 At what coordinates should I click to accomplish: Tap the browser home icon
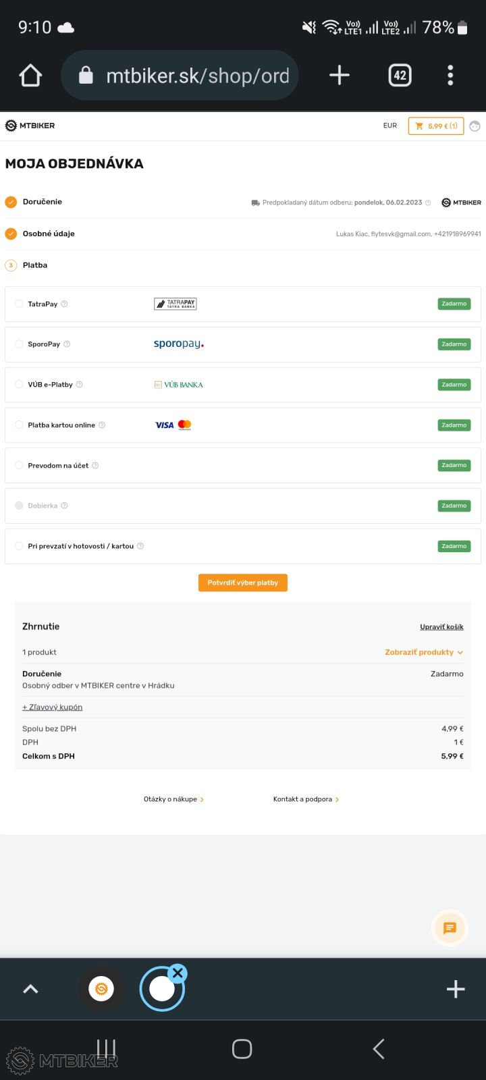(31, 76)
